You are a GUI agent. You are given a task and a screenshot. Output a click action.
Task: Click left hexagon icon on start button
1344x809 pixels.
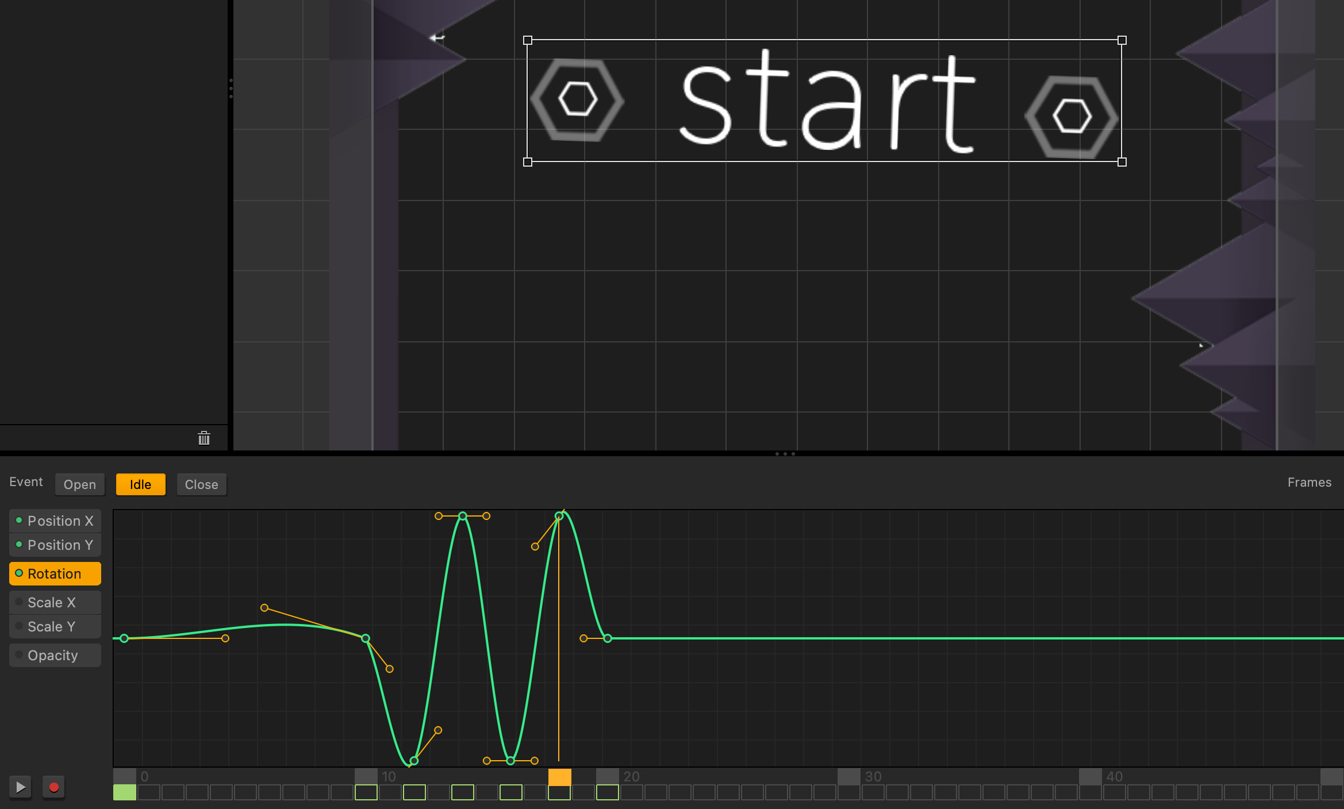pyautogui.click(x=577, y=99)
